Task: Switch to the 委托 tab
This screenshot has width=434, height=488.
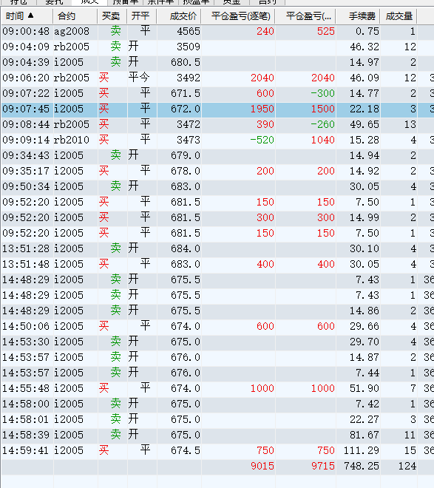Action: 54,2
